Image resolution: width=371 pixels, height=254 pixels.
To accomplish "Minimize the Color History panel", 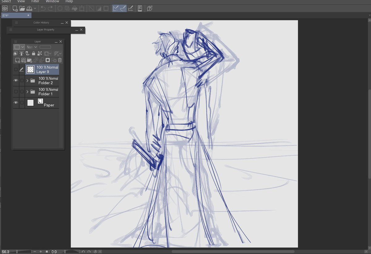I will pos(62,23).
